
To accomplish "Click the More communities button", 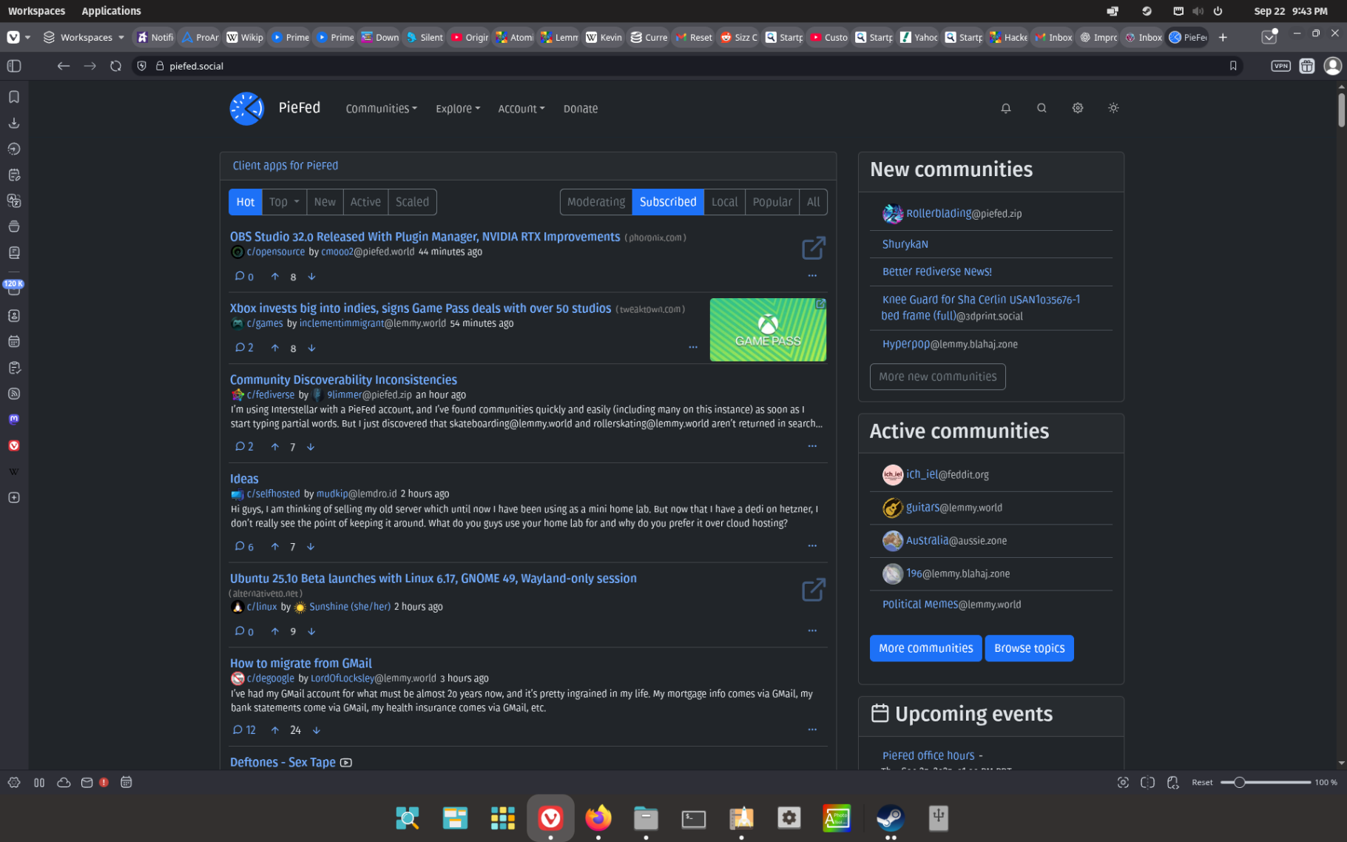I will [x=925, y=648].
